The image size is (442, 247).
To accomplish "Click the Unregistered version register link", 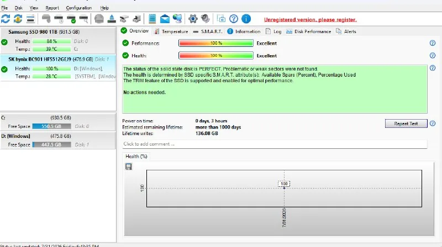I will pos(310,20).
